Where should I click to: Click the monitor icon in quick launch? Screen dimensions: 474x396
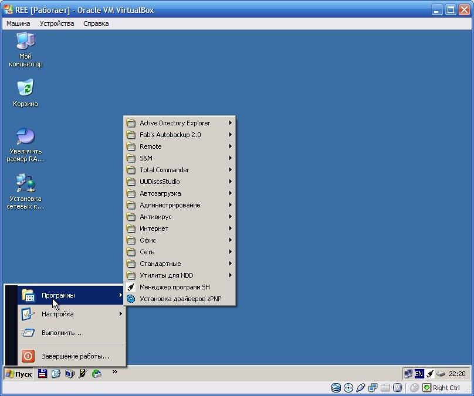(70, 374)
